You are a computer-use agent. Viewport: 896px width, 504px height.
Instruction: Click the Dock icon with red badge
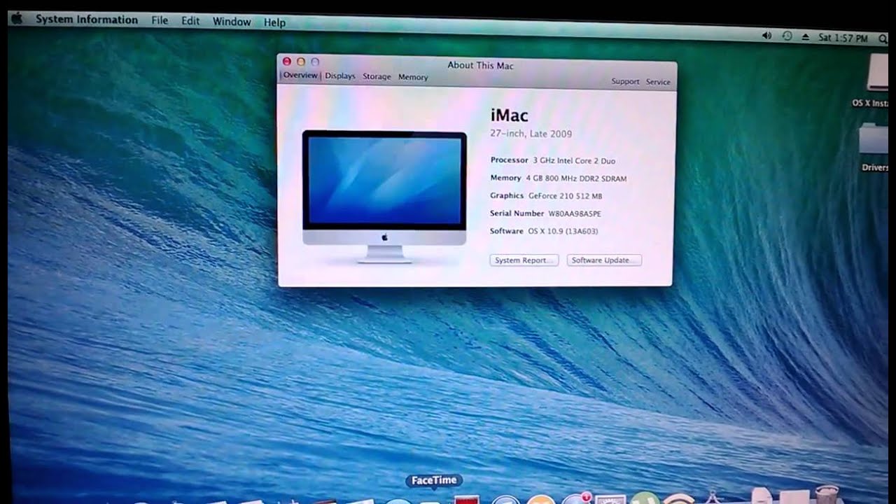pos(576,498)
